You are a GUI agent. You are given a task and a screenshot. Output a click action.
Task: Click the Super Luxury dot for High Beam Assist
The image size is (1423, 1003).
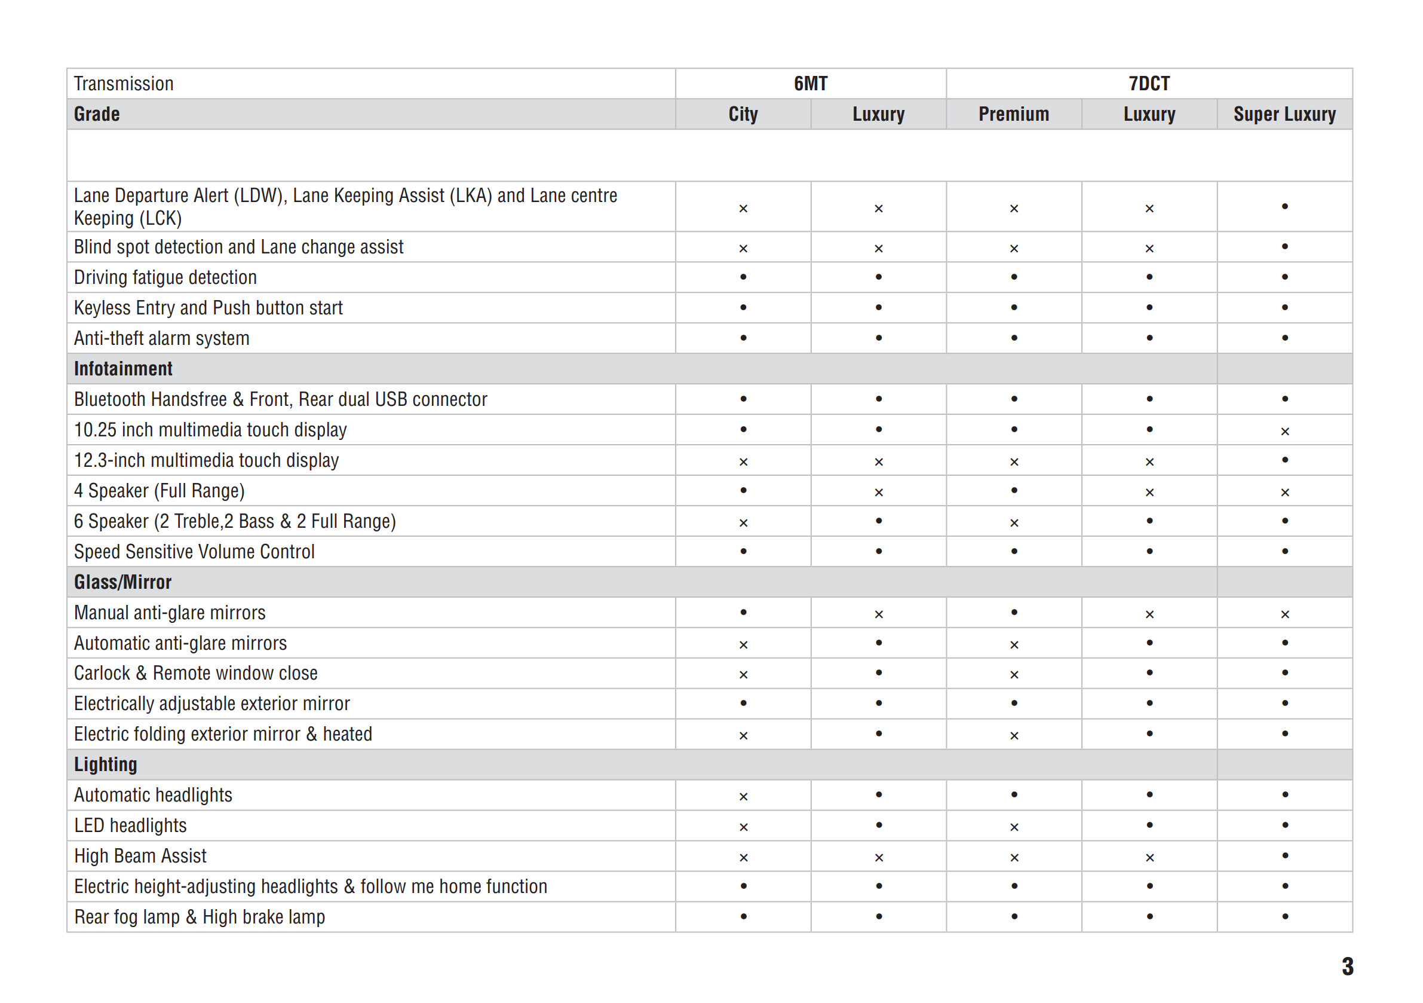pyautogui.click(x=1285, y=855)
